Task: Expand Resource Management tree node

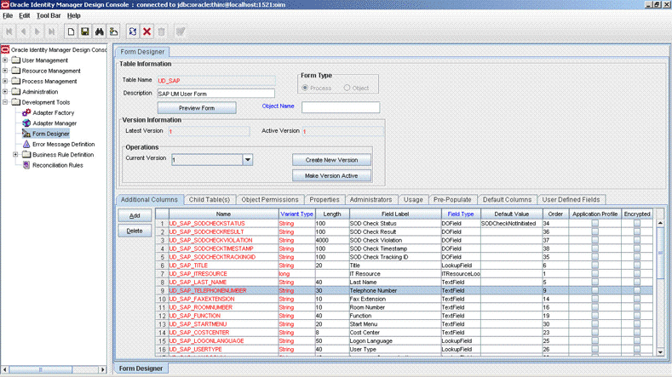Action: coord(5,71)
